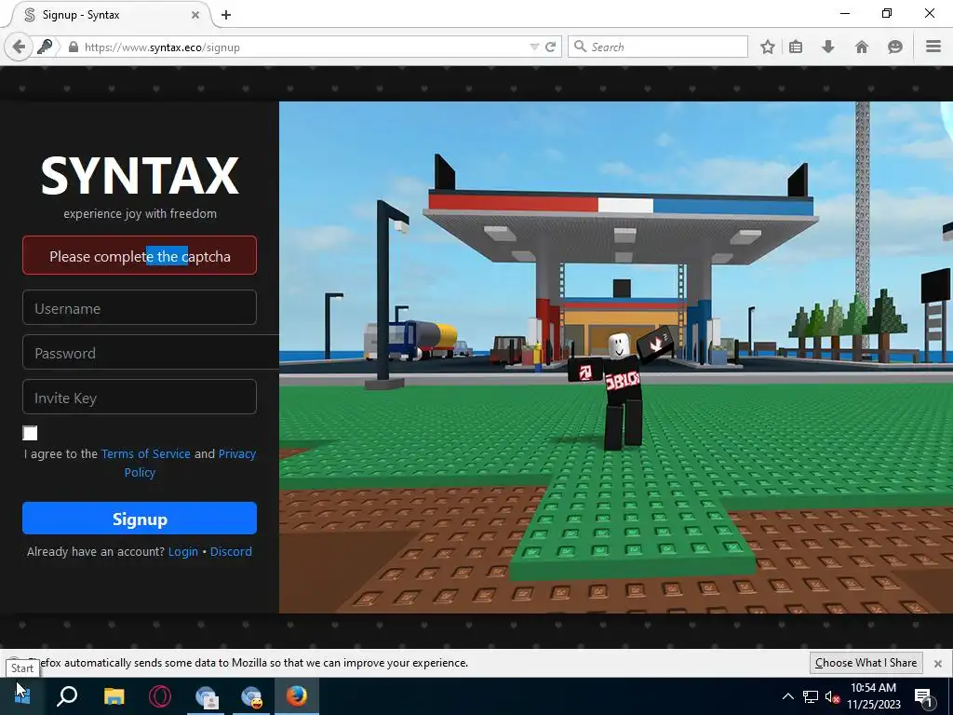Open the Discord link
Screen dimensions: 953x715
[231, 551]
